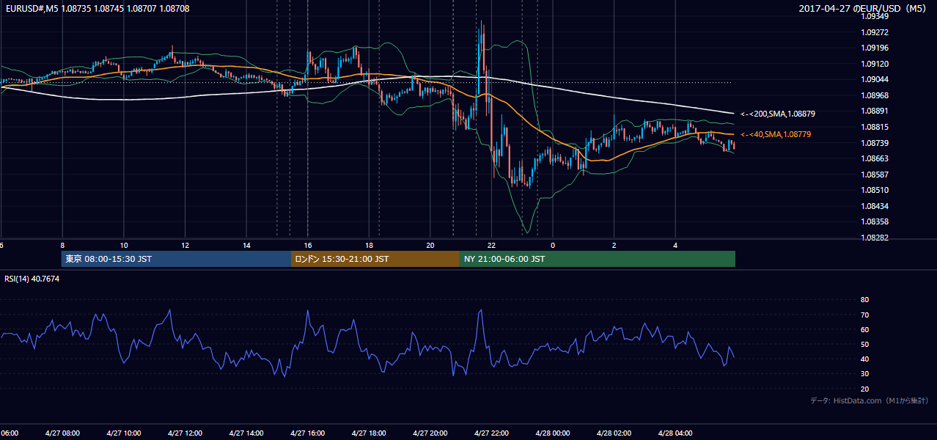
Task: Select the ロンドン 15:30-21:00 JST session bar
Action: point(375,259)
